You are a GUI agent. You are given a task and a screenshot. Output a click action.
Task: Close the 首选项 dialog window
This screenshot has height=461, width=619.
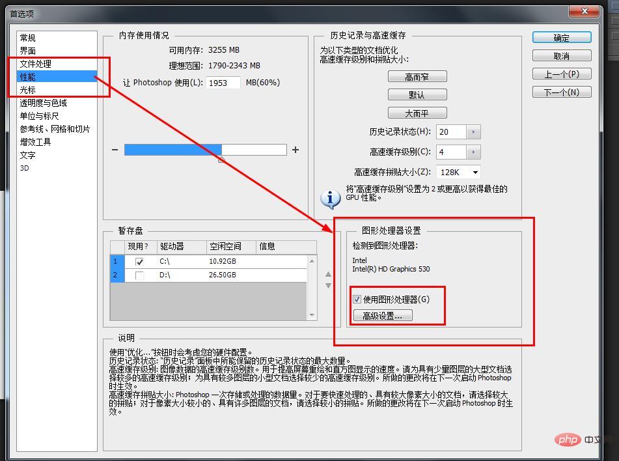(585, 11)
